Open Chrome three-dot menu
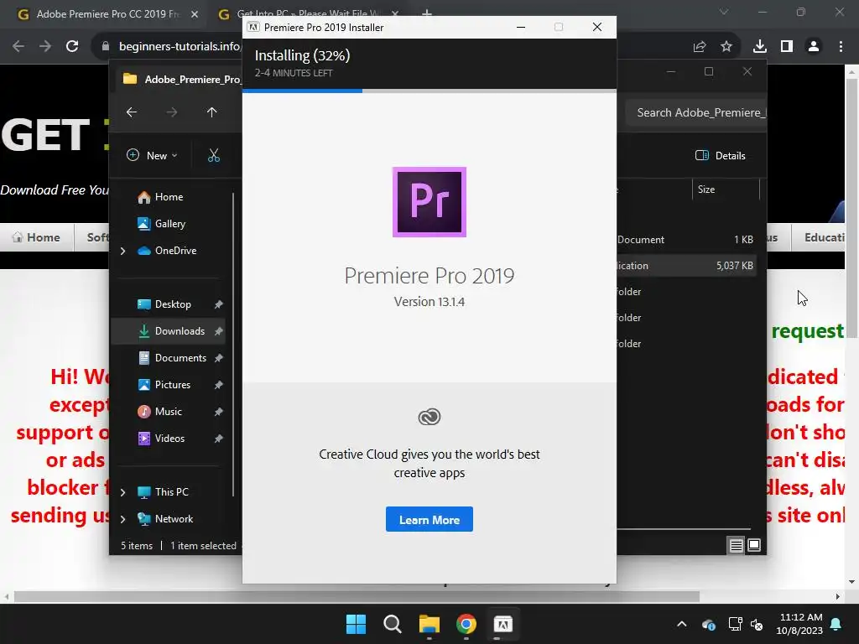The height and width of the screenshot is (644, 859). tap(841, 47)
